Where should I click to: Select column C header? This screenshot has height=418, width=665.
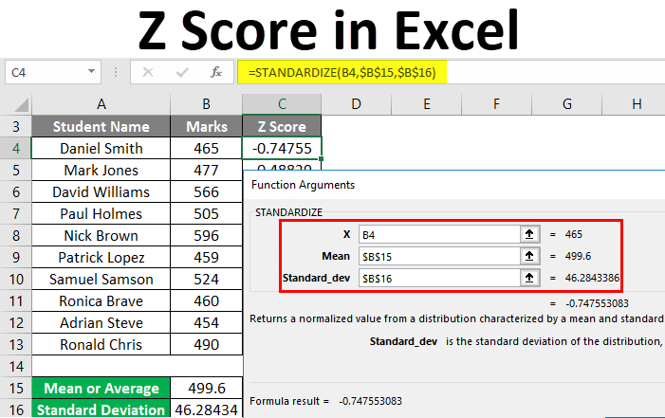click(x=282, y=104)
